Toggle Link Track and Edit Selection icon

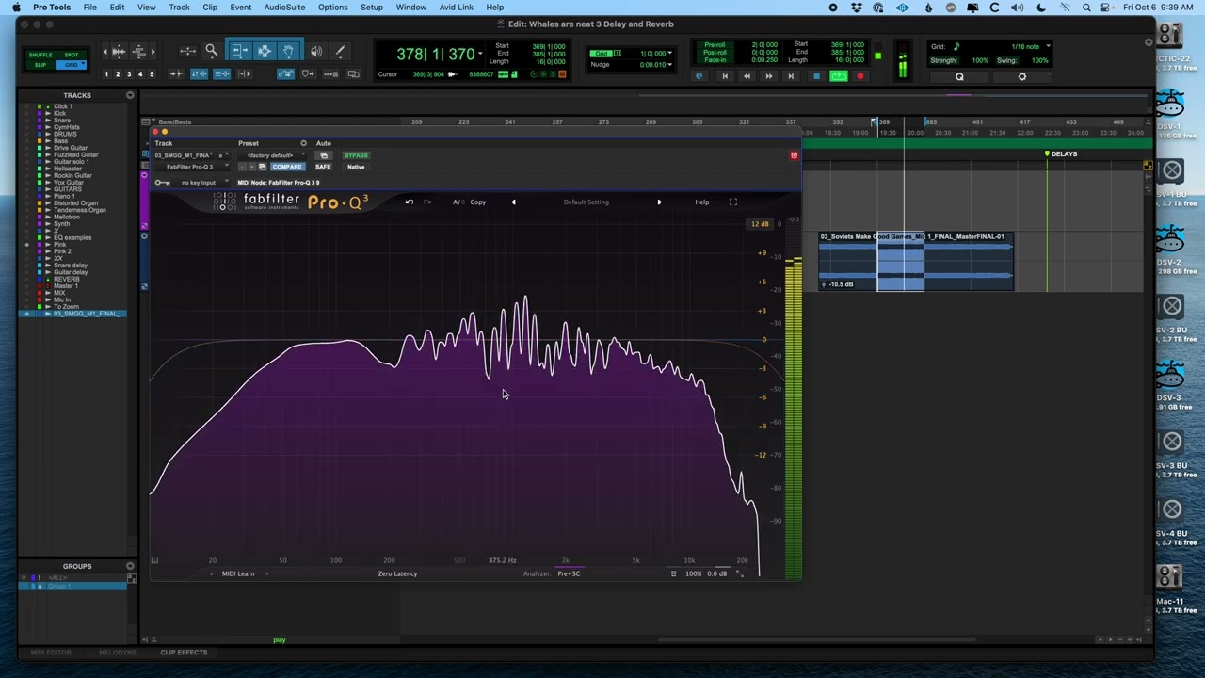click(221, 73)
